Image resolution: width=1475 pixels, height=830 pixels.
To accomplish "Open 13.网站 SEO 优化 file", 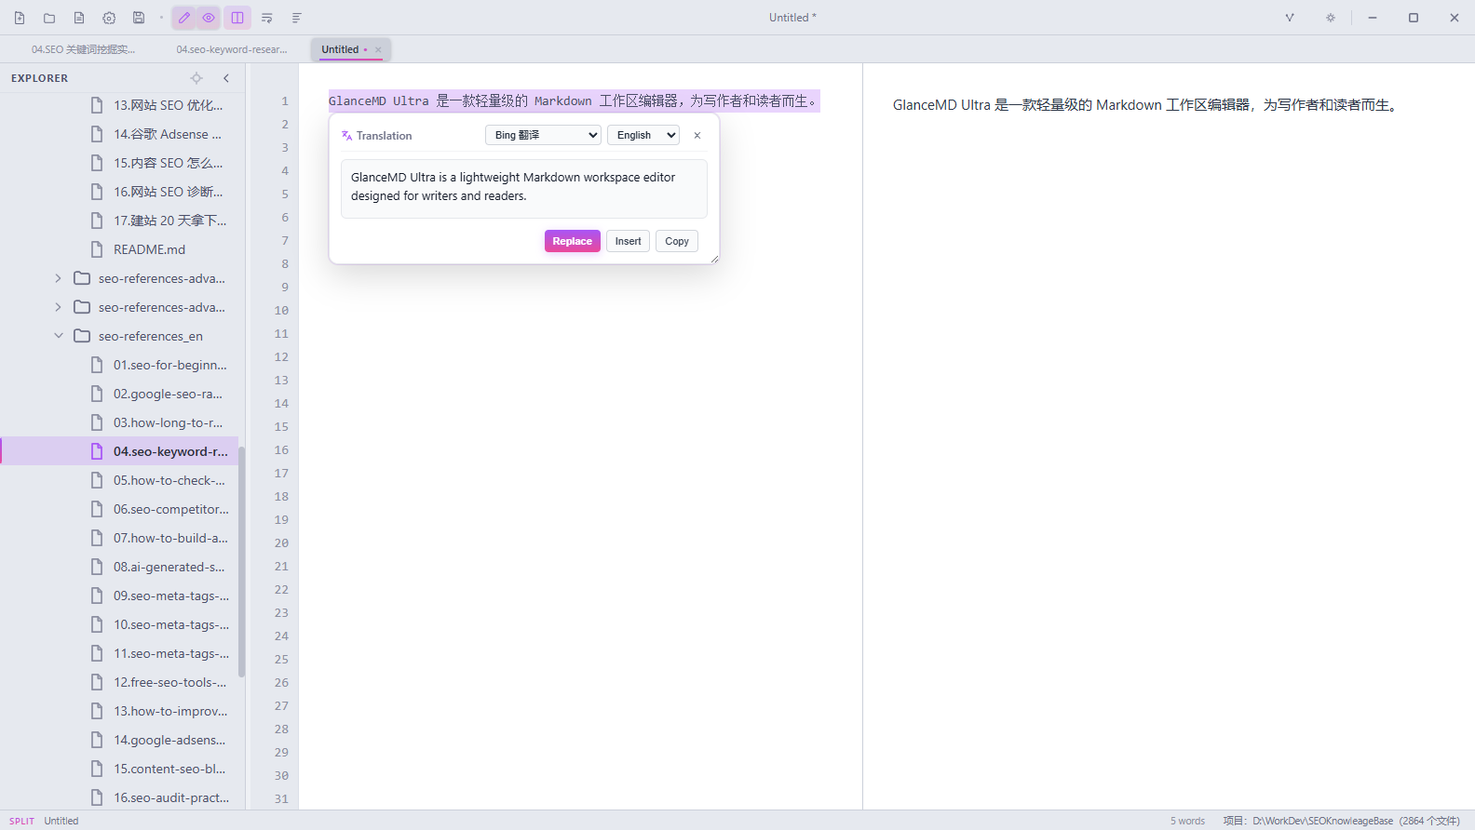I will coord(119,105).
